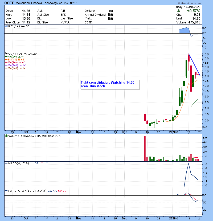Screen dimensions: 213x221
Task: Click the MACD(8,17,9) 1.139 label
Action: tap(23, 163)
